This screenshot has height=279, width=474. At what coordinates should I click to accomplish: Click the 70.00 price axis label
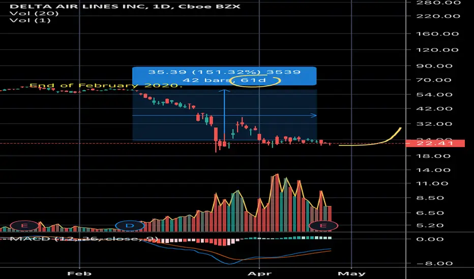tap(434, 80)
